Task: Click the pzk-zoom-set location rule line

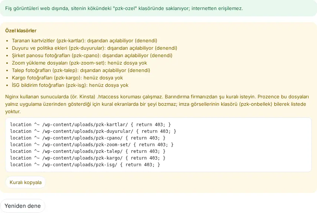Action: pos(92,144)
